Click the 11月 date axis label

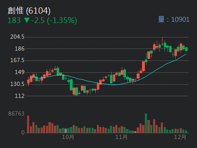[x=121, y=137]
